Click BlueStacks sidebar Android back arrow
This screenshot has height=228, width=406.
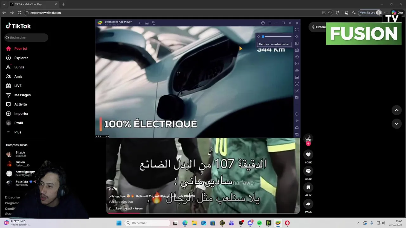point(297,121)
